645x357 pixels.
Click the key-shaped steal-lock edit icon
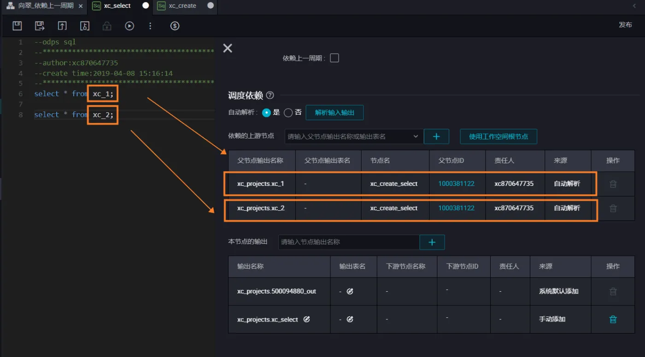coord(84,26)
